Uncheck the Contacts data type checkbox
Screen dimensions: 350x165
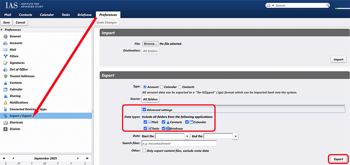click(164, 122)
